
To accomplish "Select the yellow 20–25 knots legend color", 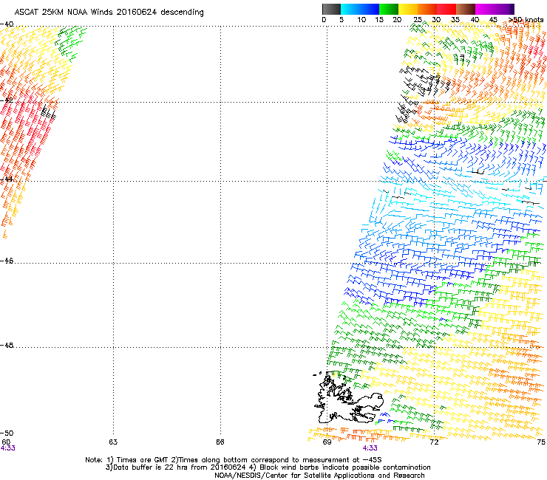I will (408, 9).
